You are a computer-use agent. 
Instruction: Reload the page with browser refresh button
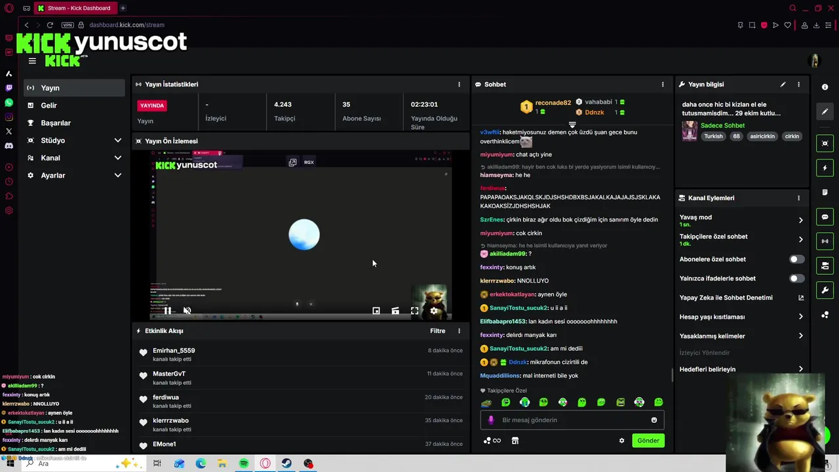(50, 25)
